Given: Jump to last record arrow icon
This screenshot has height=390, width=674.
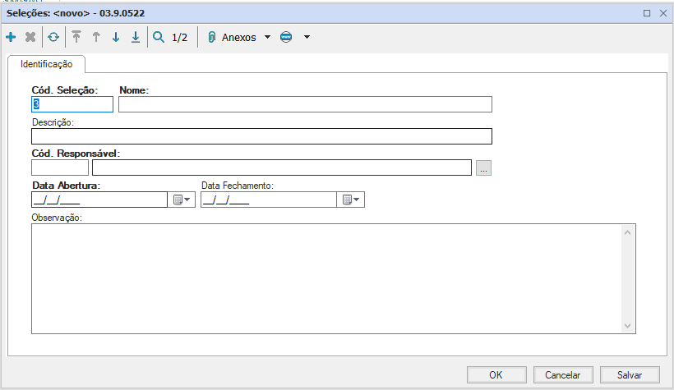Looking at the screenshot, I should (x=136, y=38).
